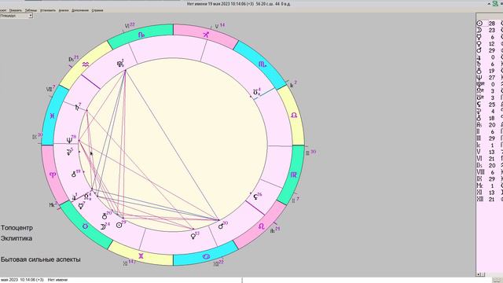This screenshot has height=283, width=503.
Task: Click the XII 22 house cusp label
Action: (218, 263)
